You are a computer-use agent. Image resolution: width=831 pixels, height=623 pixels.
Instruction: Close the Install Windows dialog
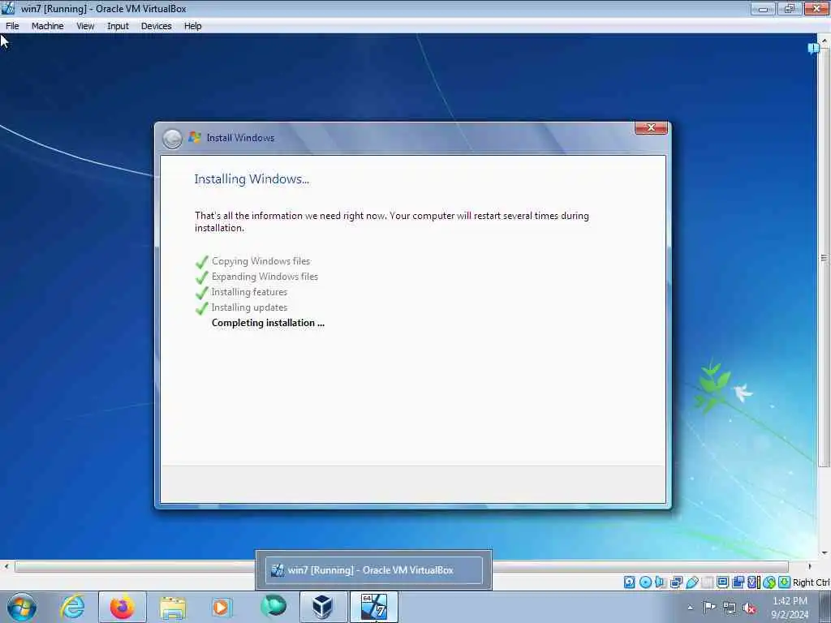coord(651,127)
